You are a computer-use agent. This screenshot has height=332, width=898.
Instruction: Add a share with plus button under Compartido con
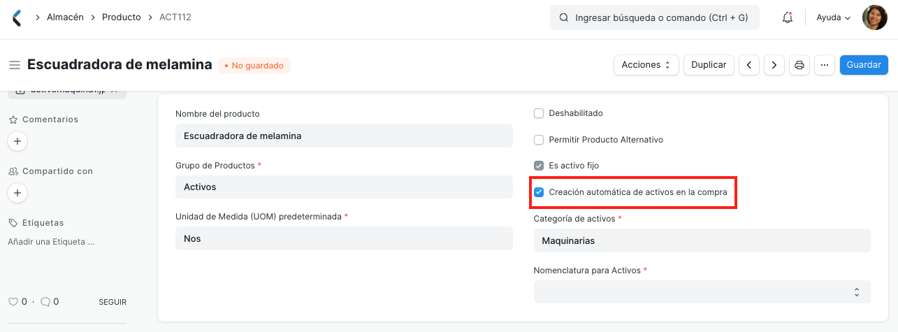17,193
